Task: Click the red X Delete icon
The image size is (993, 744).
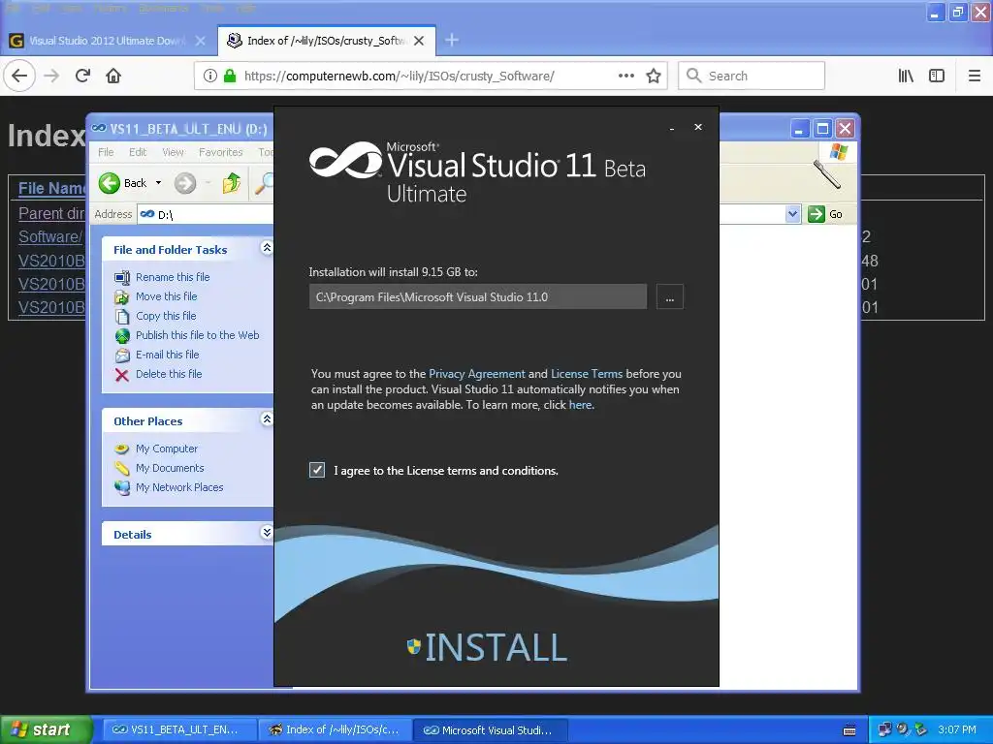Action: click(x=122, y=375)
